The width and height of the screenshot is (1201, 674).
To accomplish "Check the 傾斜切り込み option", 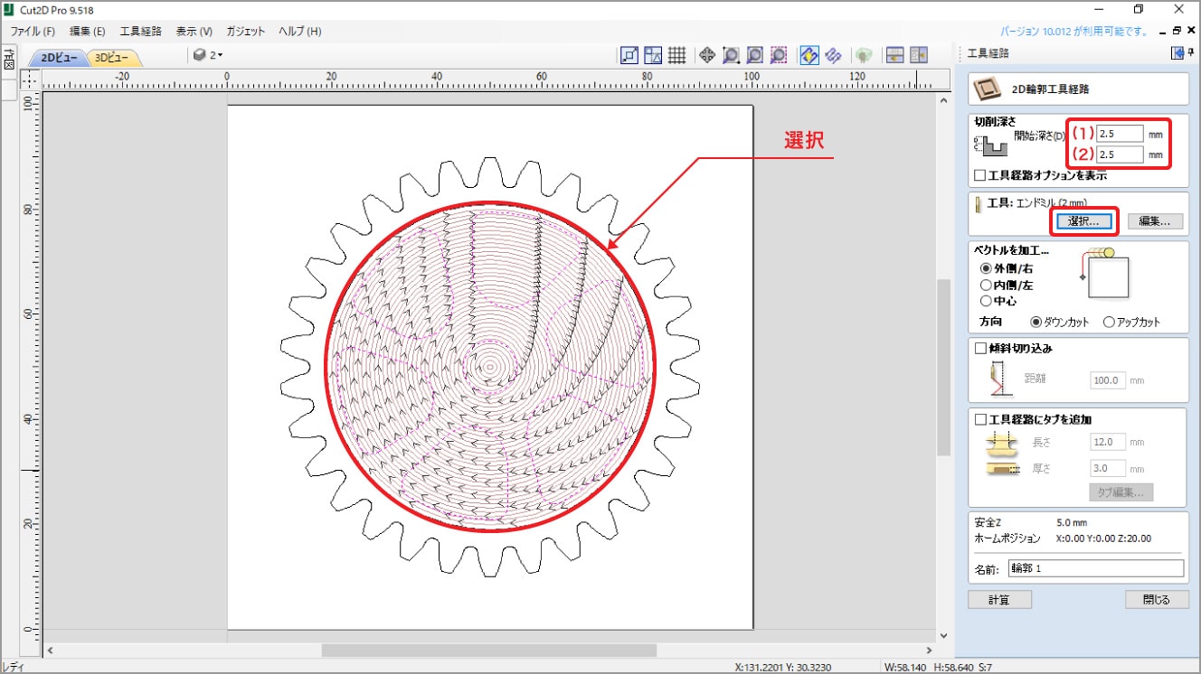I will coord(980,348).
